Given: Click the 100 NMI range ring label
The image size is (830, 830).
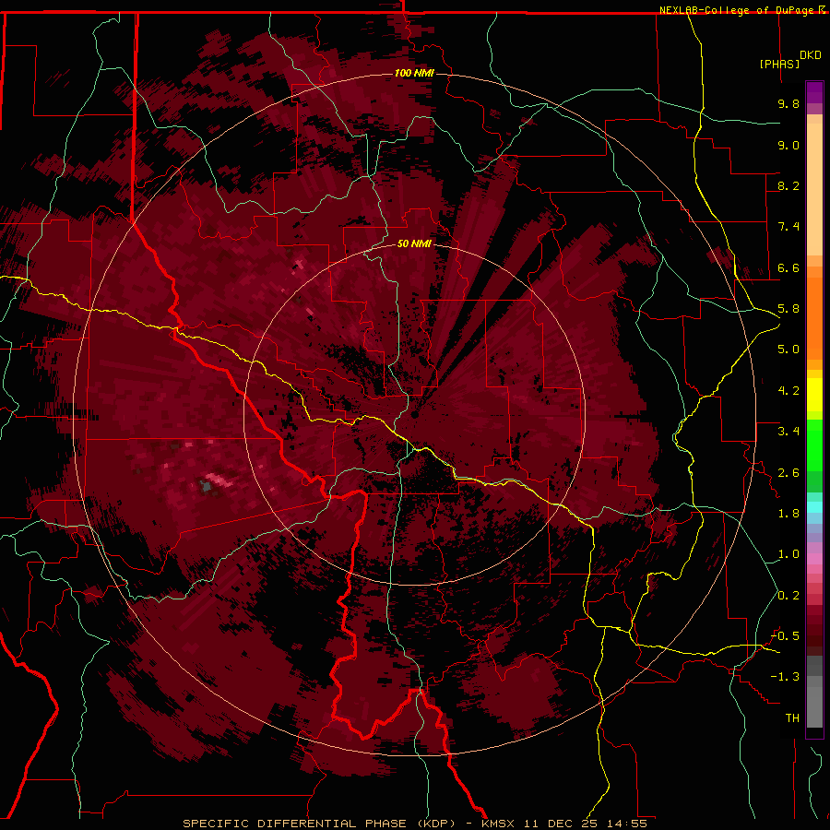Looking at the screenshot, I should pyautogui.click(x=414, y=73).
